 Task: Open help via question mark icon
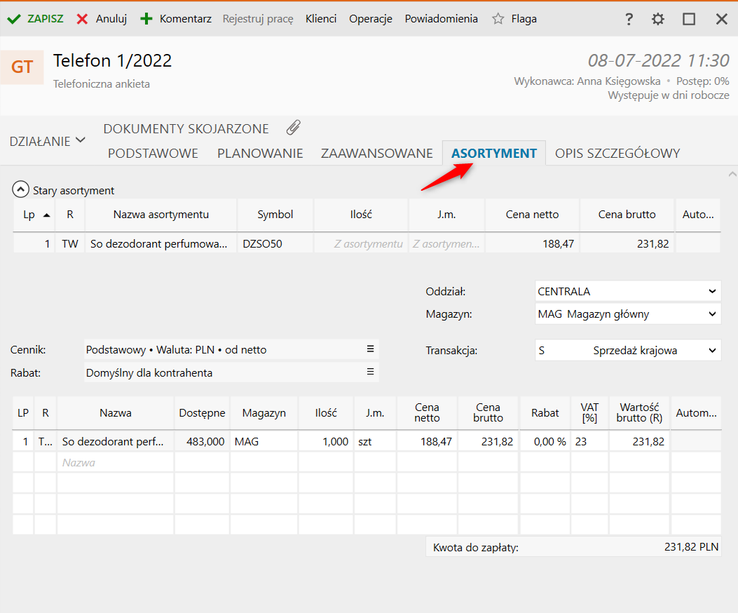point(629,19)
